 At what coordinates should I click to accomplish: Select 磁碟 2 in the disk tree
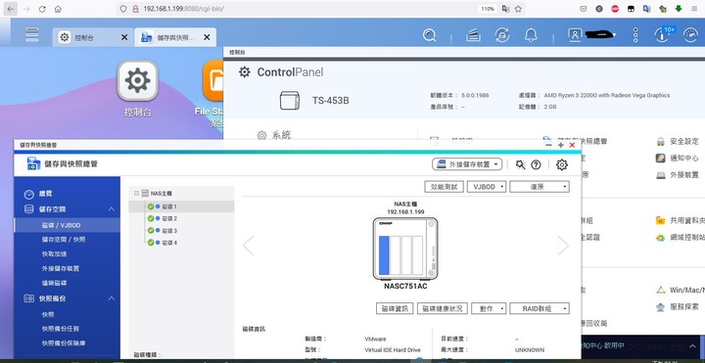(182, 218)
